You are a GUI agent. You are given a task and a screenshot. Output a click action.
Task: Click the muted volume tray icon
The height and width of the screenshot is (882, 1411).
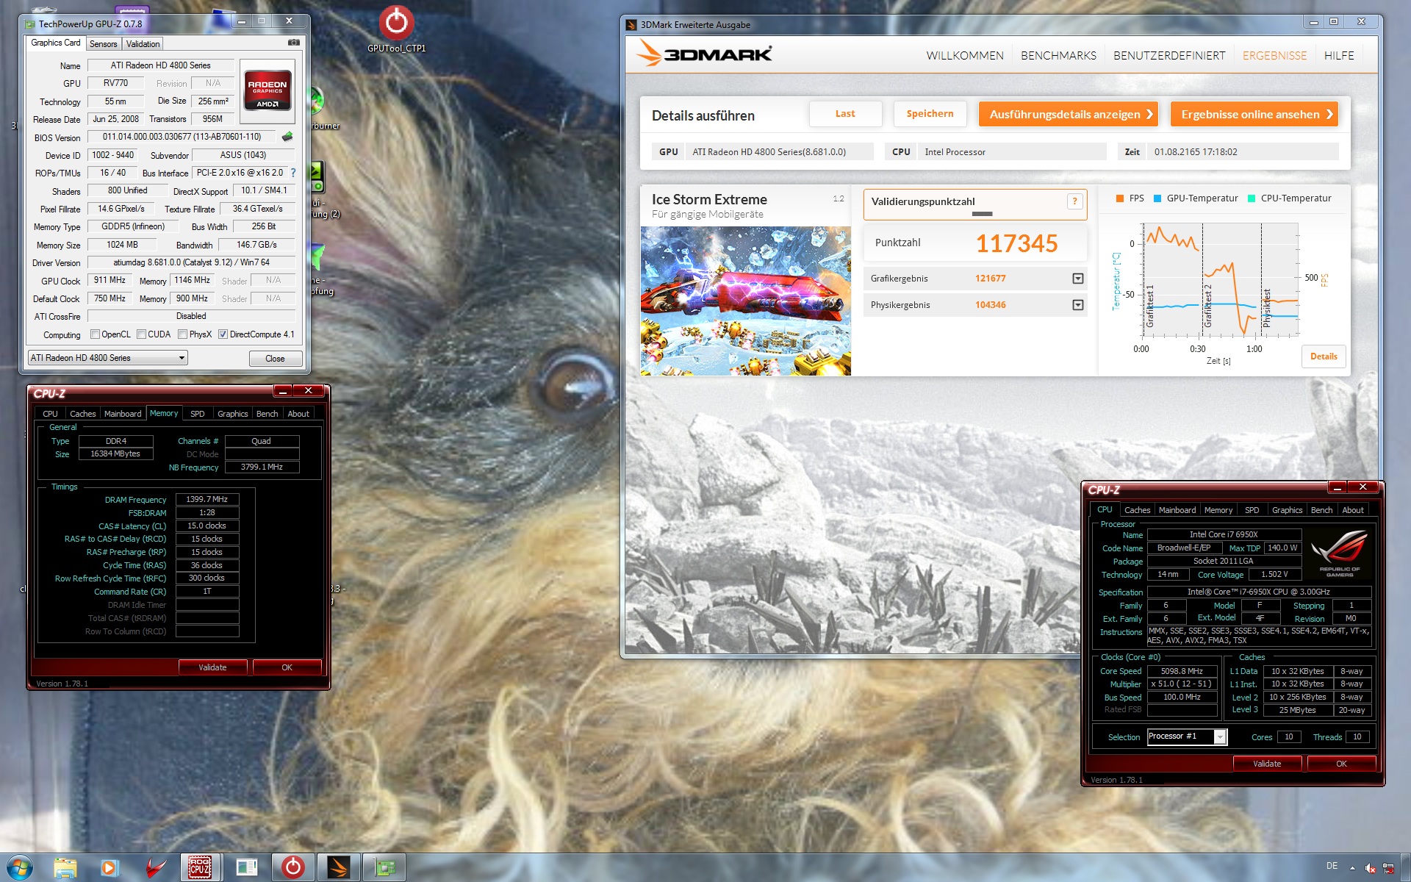(x=1371, y=868)
